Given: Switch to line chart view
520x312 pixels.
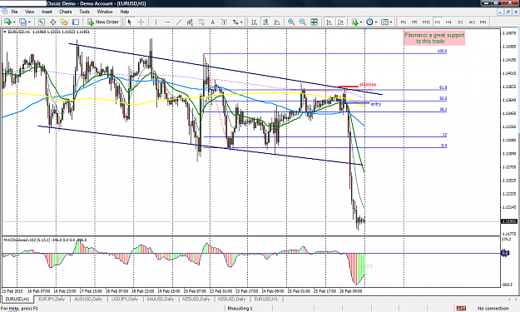Looking at the screenshot, I should pyautogui.click(x=277, y=22).
